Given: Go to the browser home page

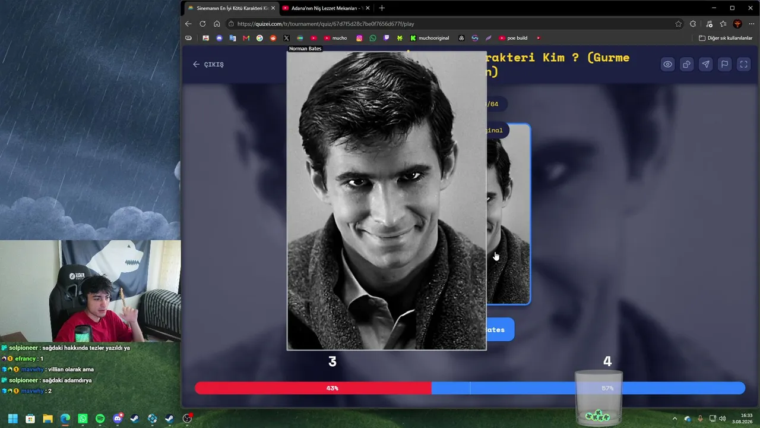Looking at the screenshot, I should pos(217,24).
